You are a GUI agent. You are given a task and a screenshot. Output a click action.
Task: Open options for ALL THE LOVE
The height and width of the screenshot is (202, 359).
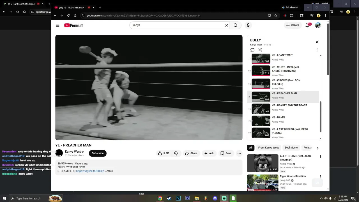tap(321, 157)
